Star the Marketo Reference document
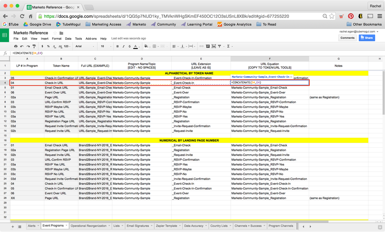Image resolution: width=385 pixels, height=232 pixels. 55,33
